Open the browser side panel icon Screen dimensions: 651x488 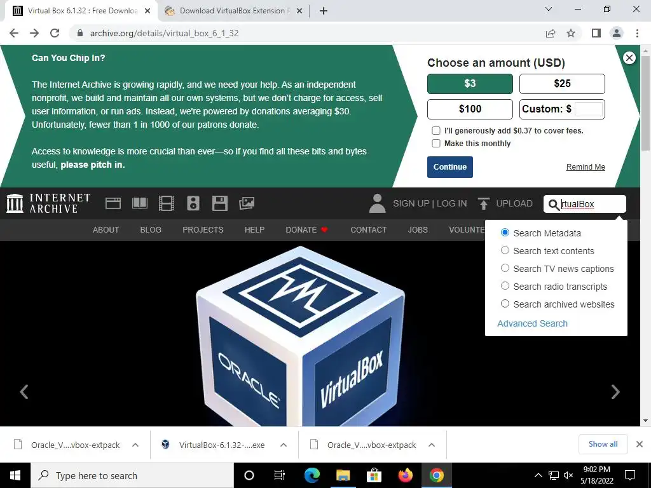(596, 33)
